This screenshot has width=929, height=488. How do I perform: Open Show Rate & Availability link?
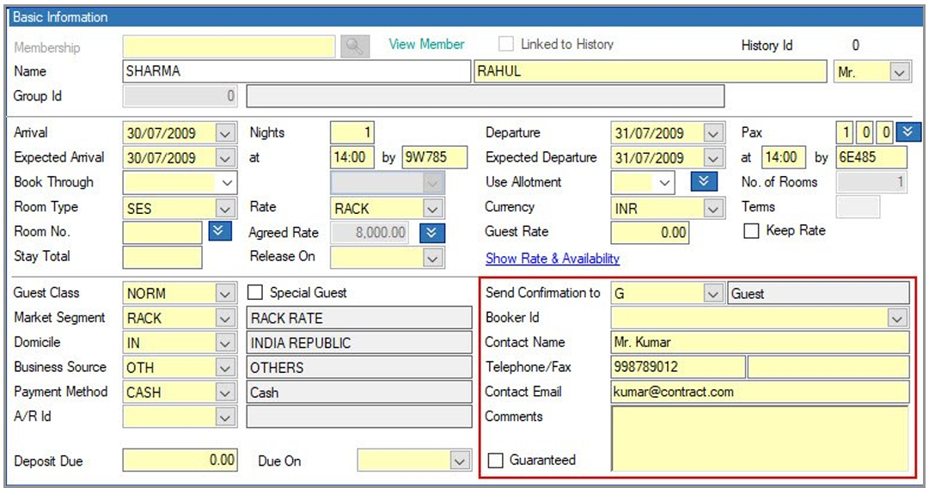pos(553,259)
